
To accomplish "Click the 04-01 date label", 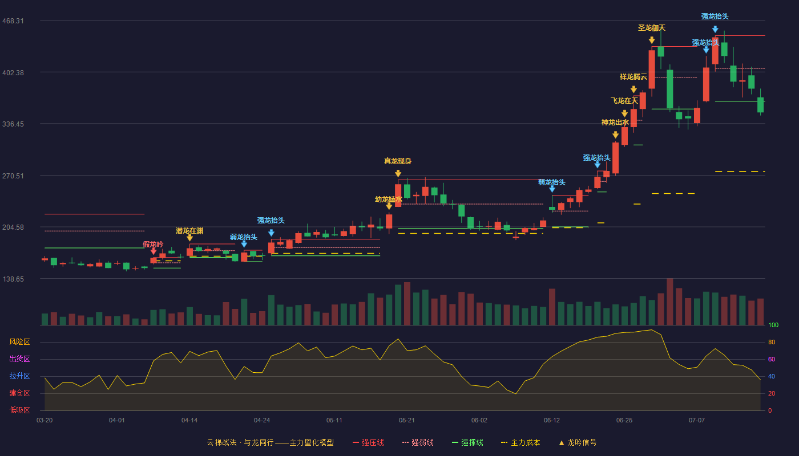I will pyautogui.click(x=117, y=420).
